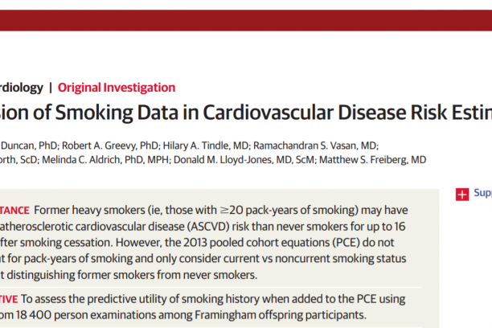Select author Ramachandran S. Vasan, MD
The height and width of the screenshot is (328, 492).
click(315, 146)
